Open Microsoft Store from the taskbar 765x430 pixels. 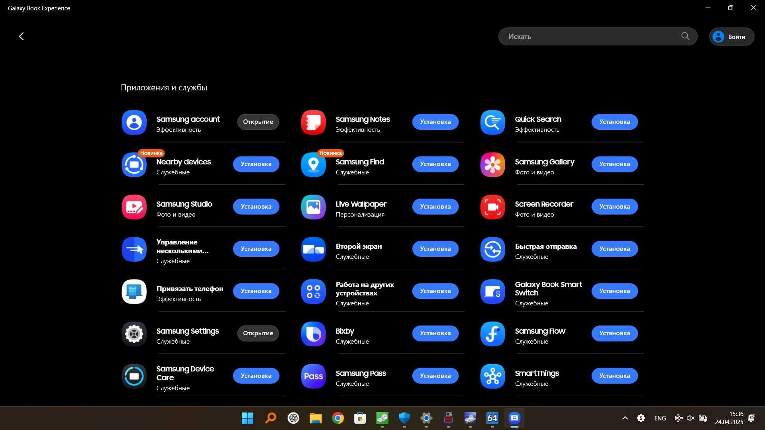[360, 418]
